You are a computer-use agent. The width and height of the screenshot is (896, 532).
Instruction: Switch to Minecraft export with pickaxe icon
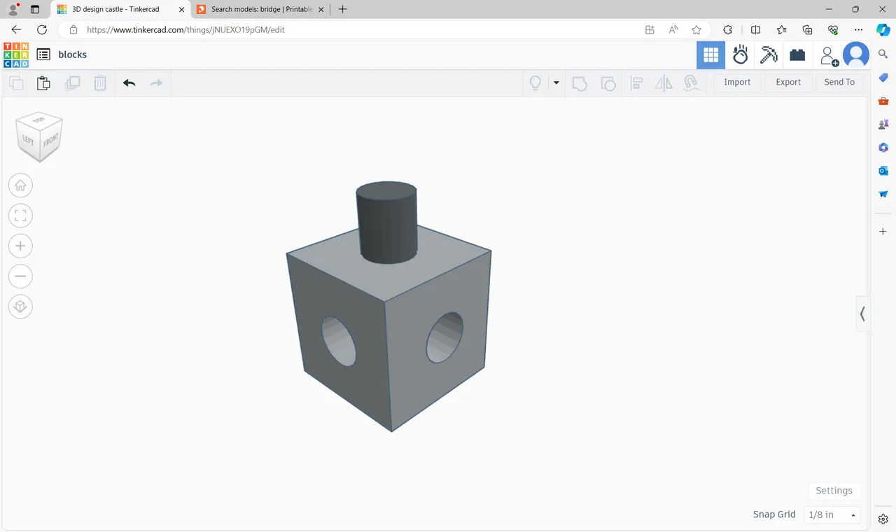point(769,55)
